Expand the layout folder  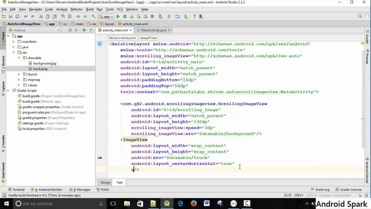19,74
